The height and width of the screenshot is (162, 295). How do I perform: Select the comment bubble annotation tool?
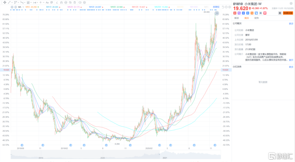51,2
